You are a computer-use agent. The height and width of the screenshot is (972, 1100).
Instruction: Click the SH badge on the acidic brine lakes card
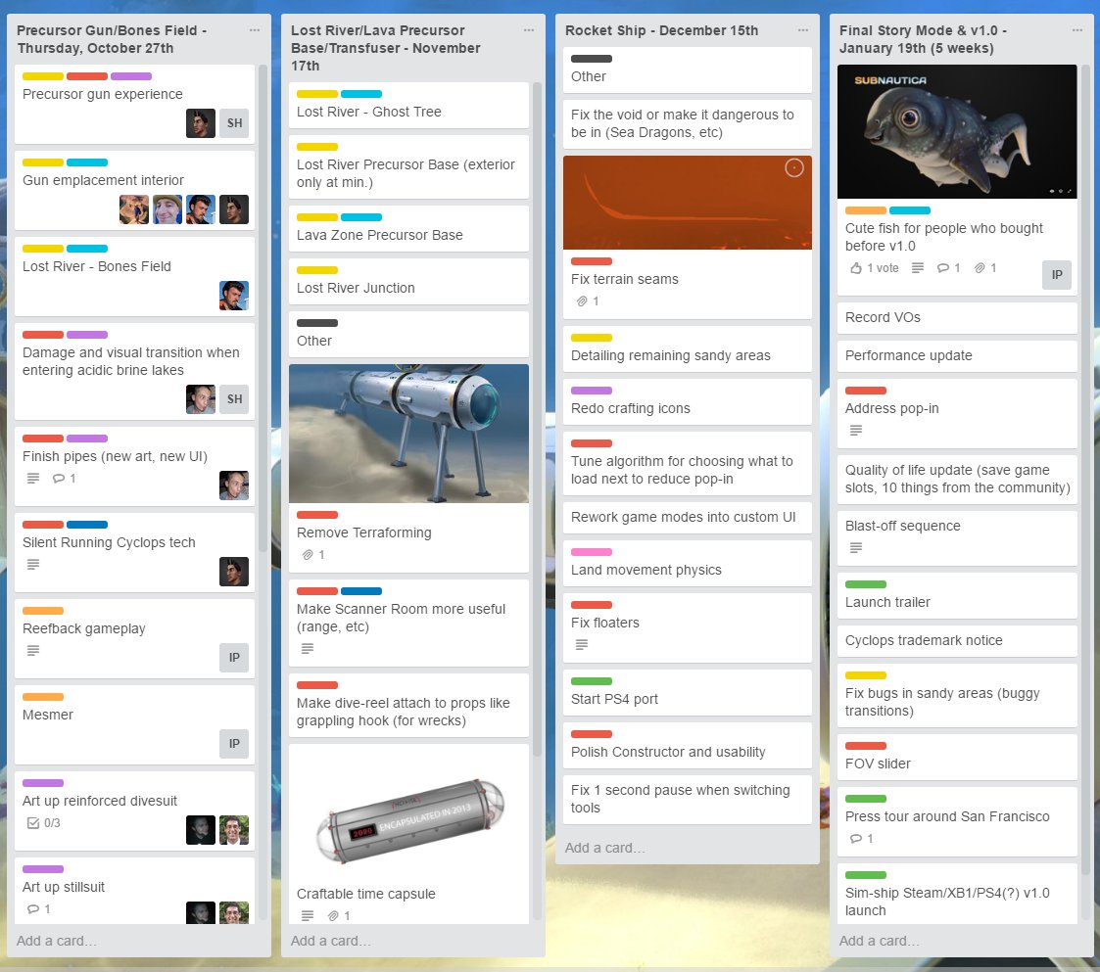click(234, 399)
